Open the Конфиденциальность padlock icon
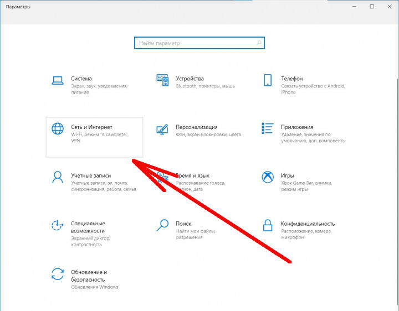 coord(268,225)
